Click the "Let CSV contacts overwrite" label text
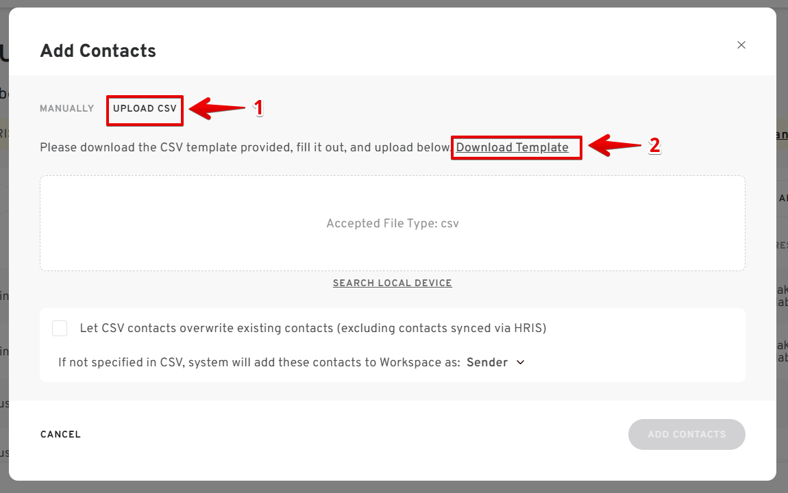The width and height of the screenshot is (788, 493). 312,329
